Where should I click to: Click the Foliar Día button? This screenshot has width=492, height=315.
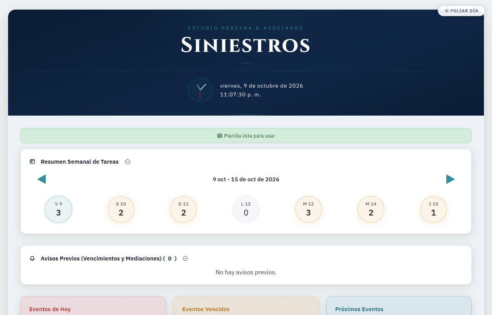(x=461, y=11)
